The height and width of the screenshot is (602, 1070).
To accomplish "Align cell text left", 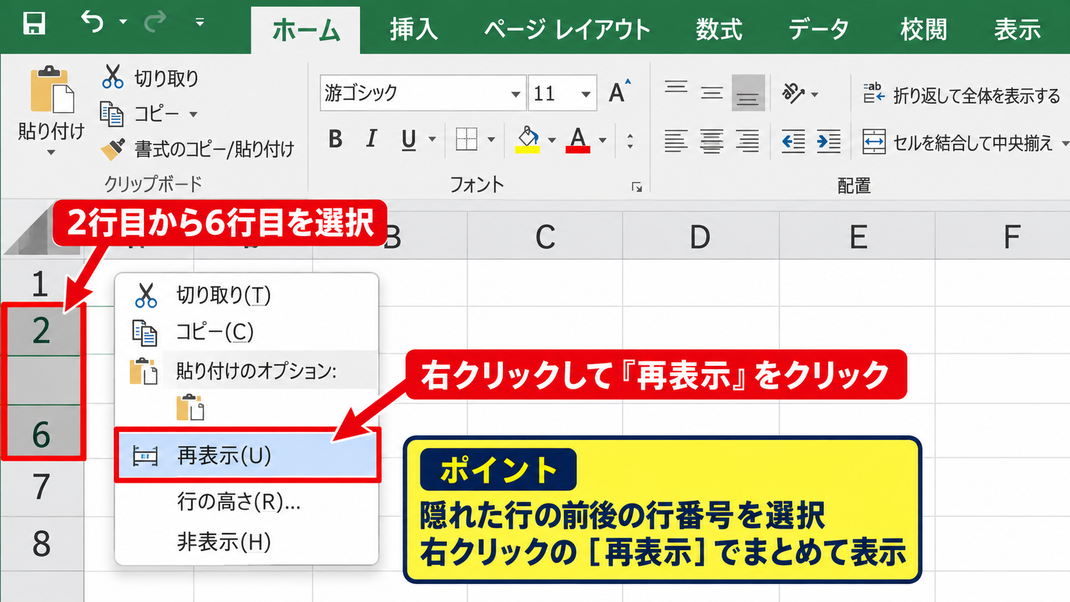I will click(x=676, y=141).
